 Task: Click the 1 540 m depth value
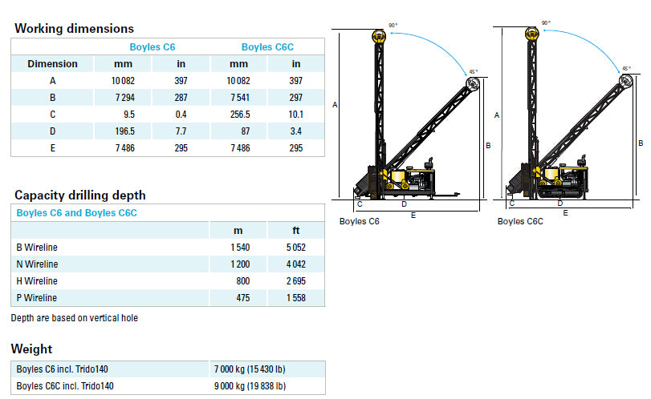(x=240, y=248)
